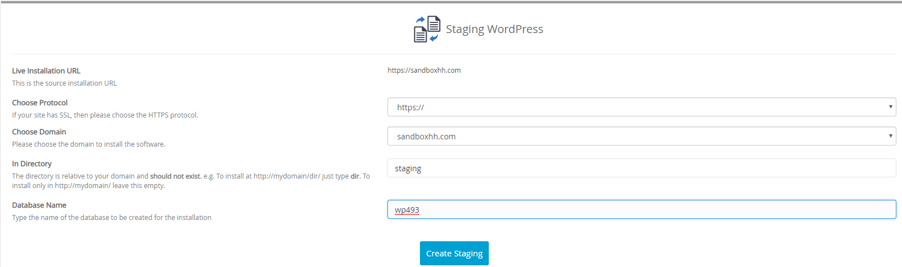
Task: Click the SSL HTTPS protocol hint text
Action: coord(105,115)
